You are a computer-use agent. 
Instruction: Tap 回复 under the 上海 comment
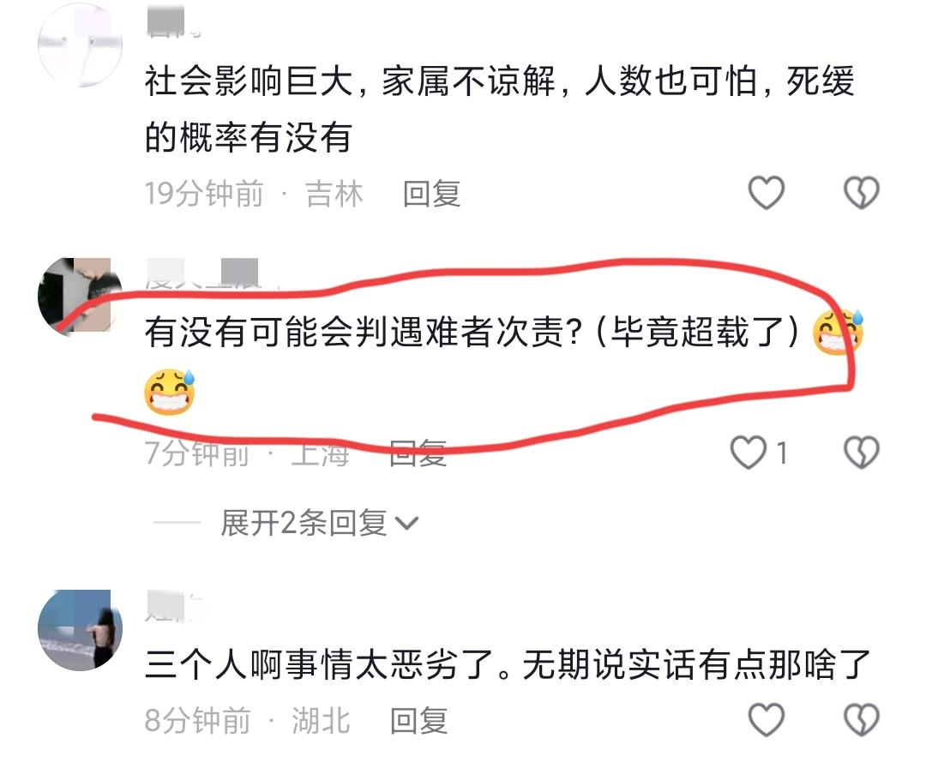pos(418,453)
